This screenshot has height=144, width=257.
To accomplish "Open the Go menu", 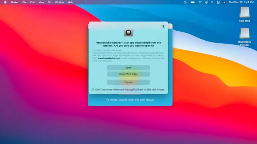I will click(x=49, y=2).
